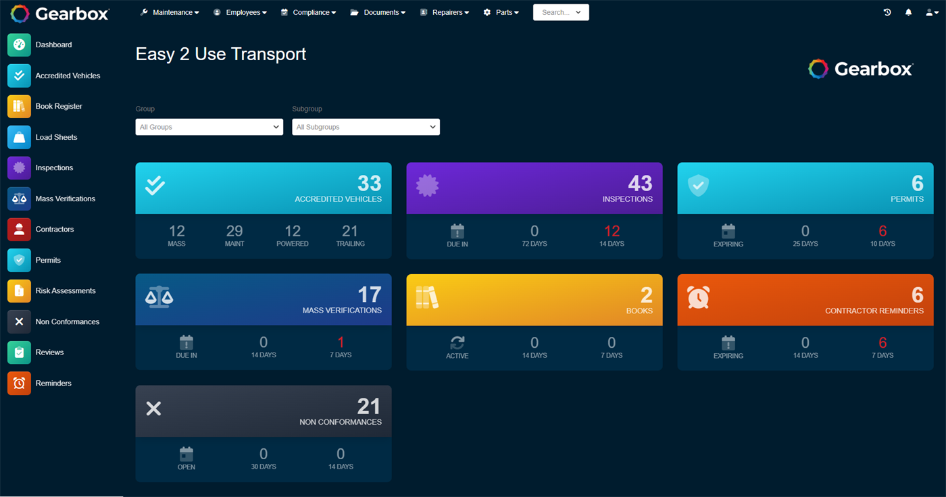The width and height of the screenshot is (946, 497).
Task: Click the 2 Books card total
Action: pyautogui.click(x=647, y=294)
